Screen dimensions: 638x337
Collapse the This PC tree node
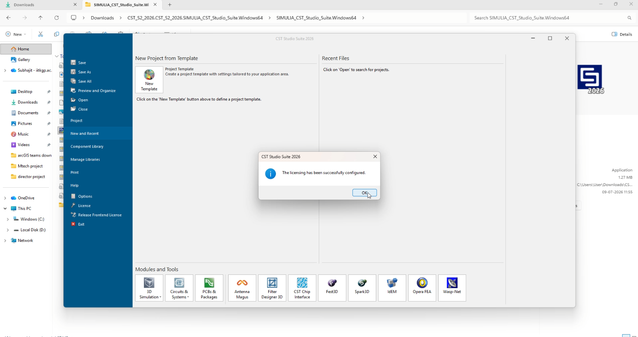point(5,209)
